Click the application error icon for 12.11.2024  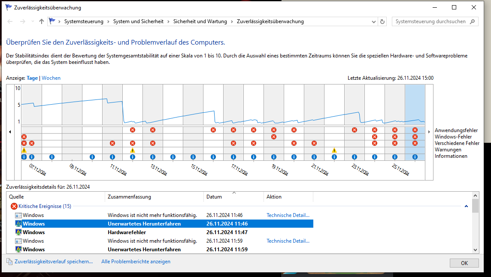point(133,130)
